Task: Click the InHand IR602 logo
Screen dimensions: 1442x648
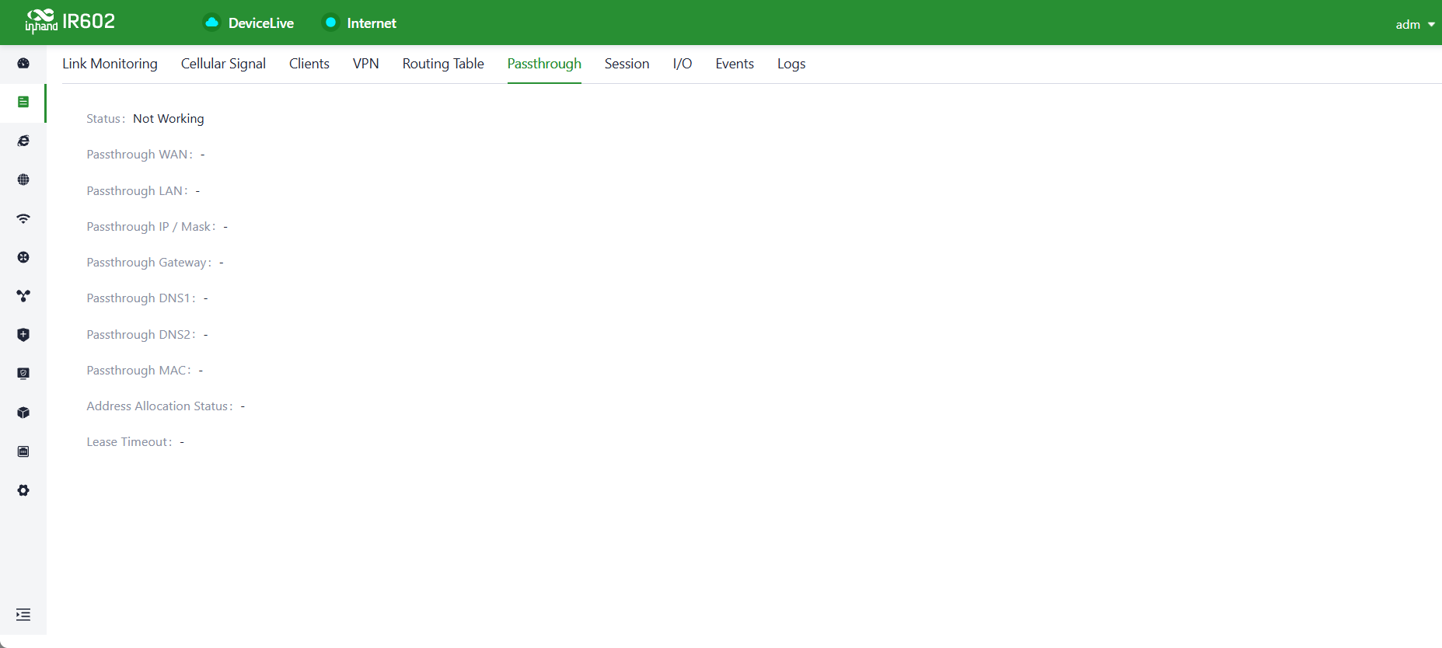Action: pos(70,22)
